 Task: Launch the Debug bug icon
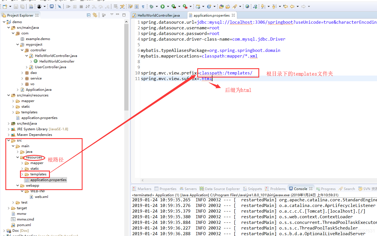[152, 7]
